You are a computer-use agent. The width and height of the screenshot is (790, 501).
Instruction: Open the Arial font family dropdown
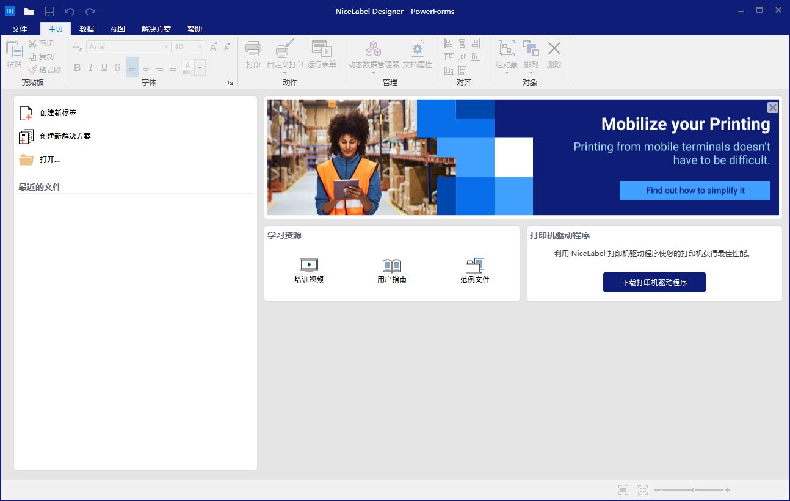coord(165,46)
